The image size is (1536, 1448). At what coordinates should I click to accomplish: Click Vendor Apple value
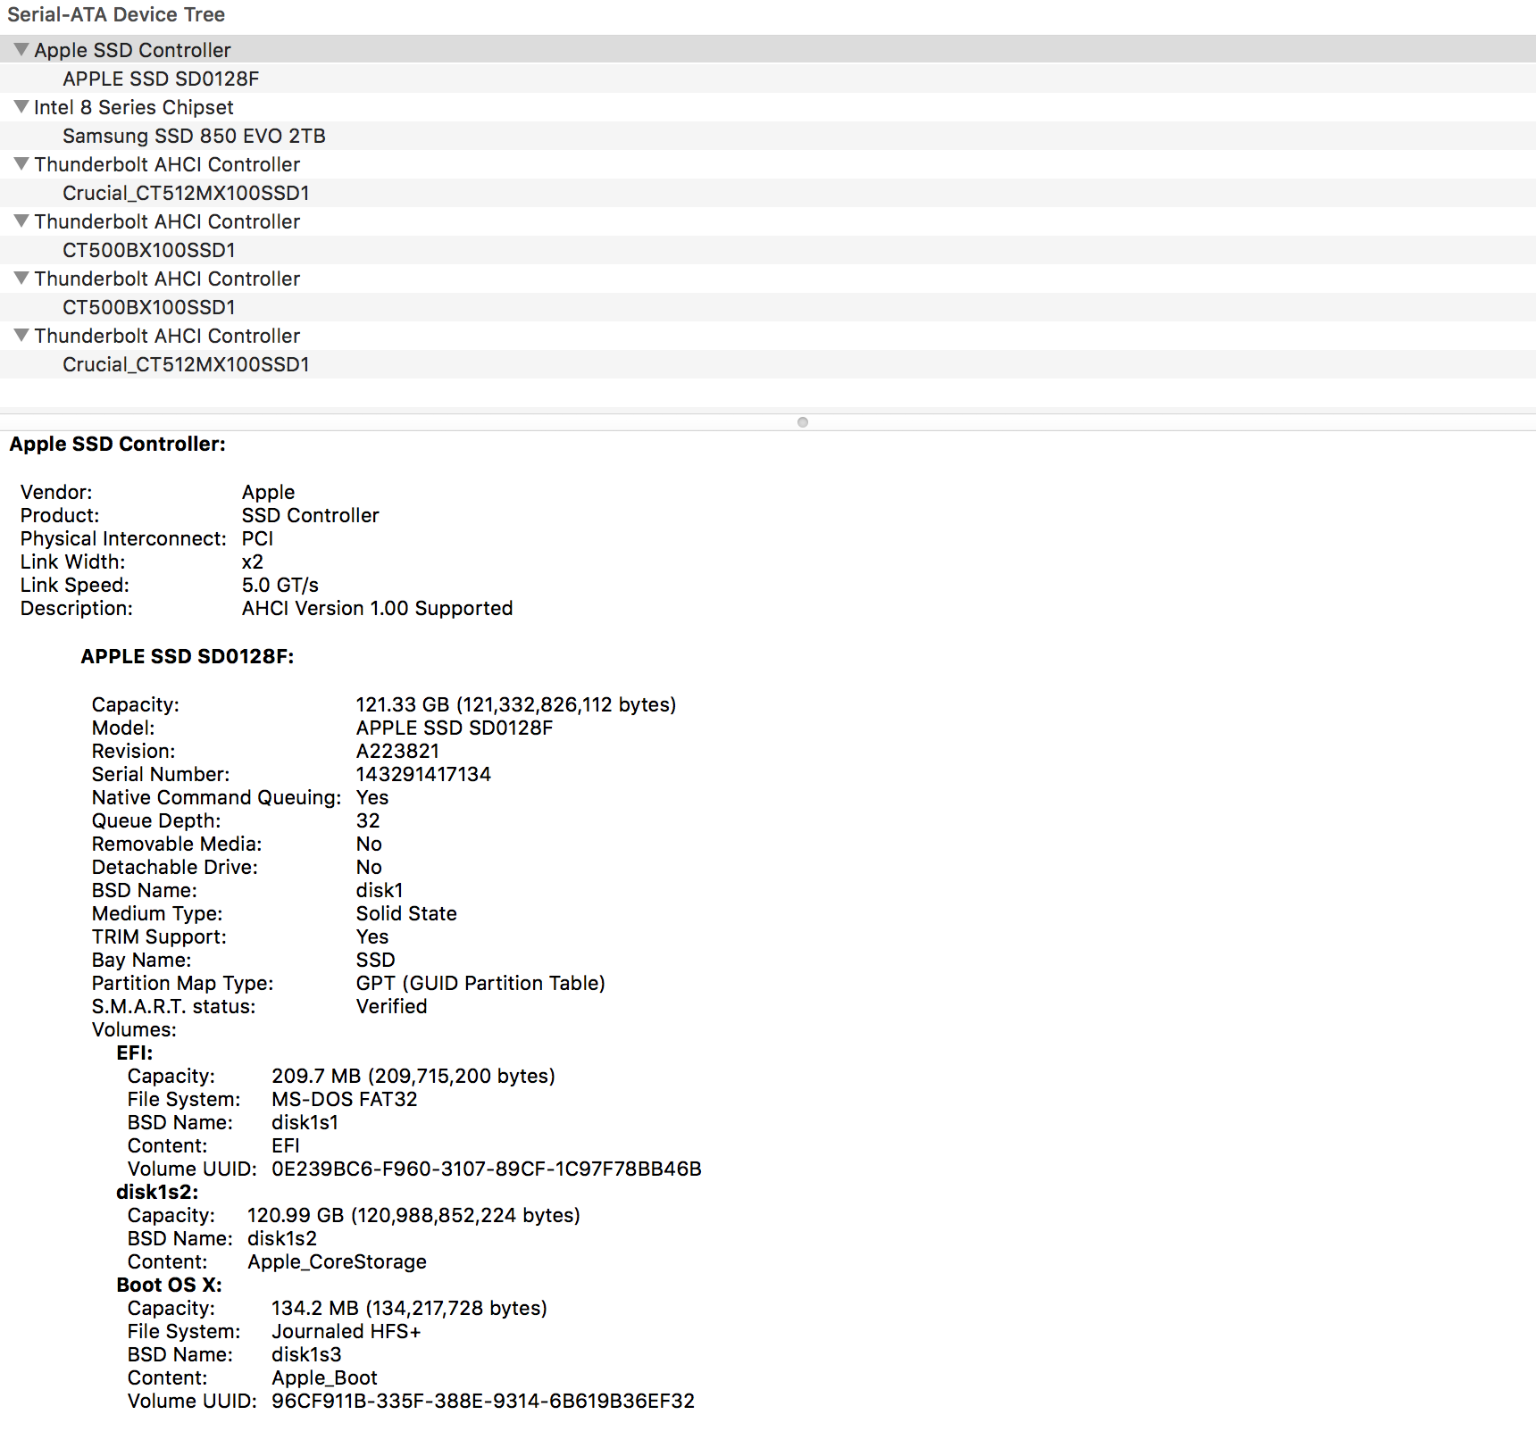(x=268, y=492)
